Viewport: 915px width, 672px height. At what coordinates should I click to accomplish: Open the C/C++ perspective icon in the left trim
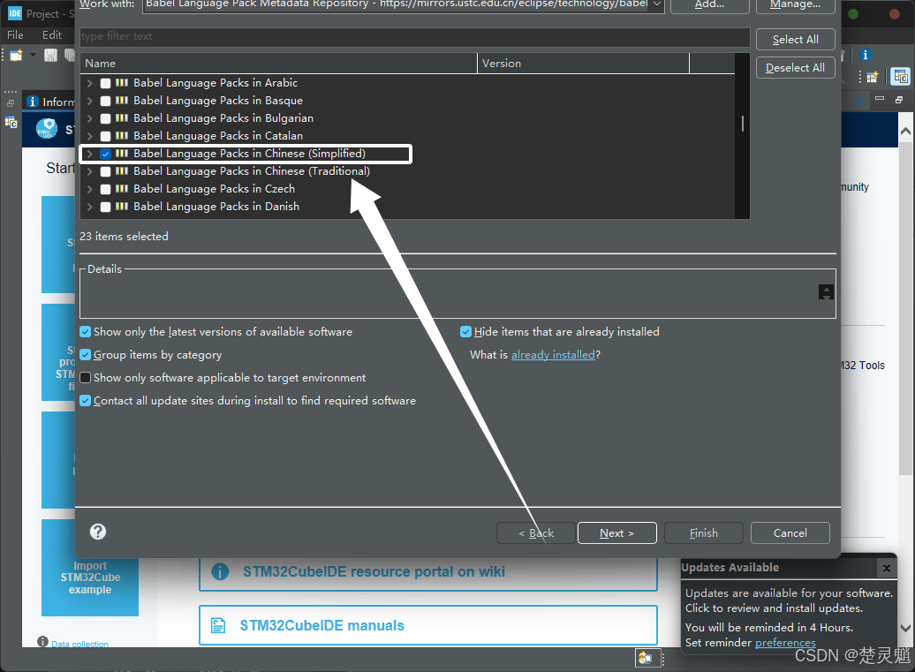[11, 123]
